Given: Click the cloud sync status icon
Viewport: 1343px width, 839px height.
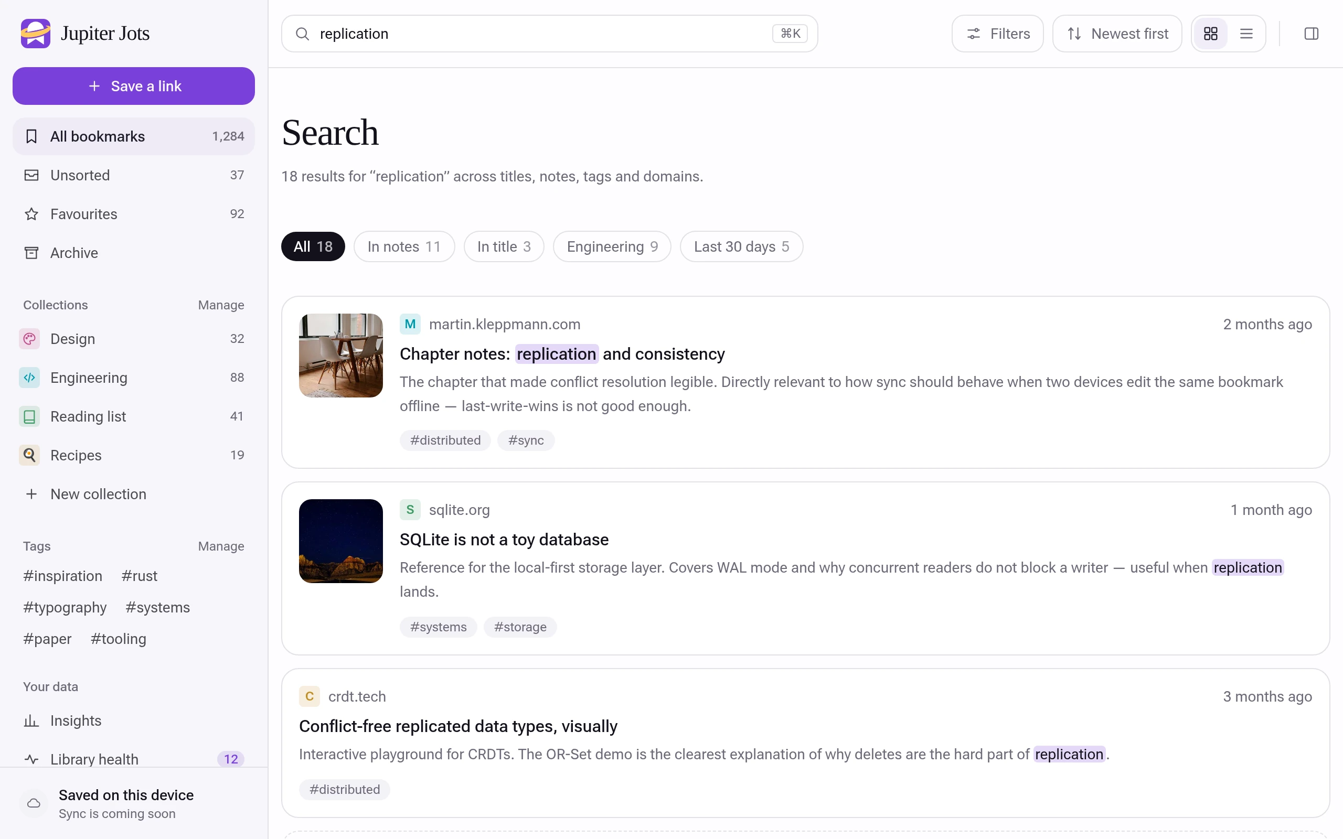Looking at the screenshot, I should coord(34,803).
